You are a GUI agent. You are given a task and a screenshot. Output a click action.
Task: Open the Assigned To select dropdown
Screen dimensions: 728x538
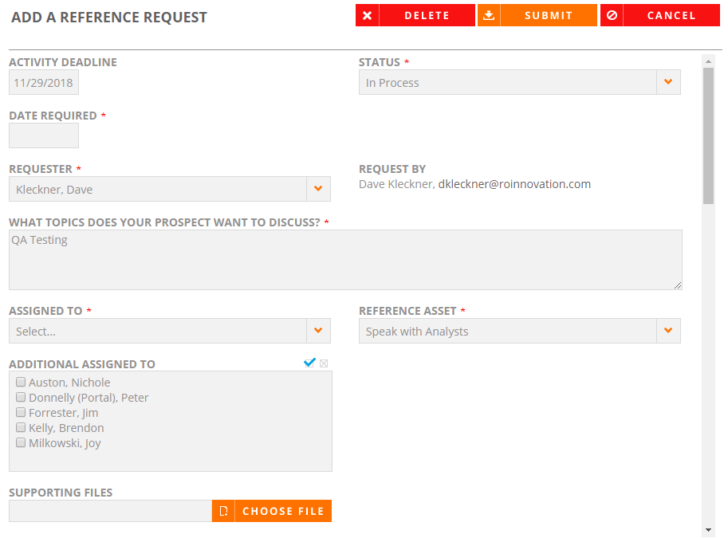170,331
